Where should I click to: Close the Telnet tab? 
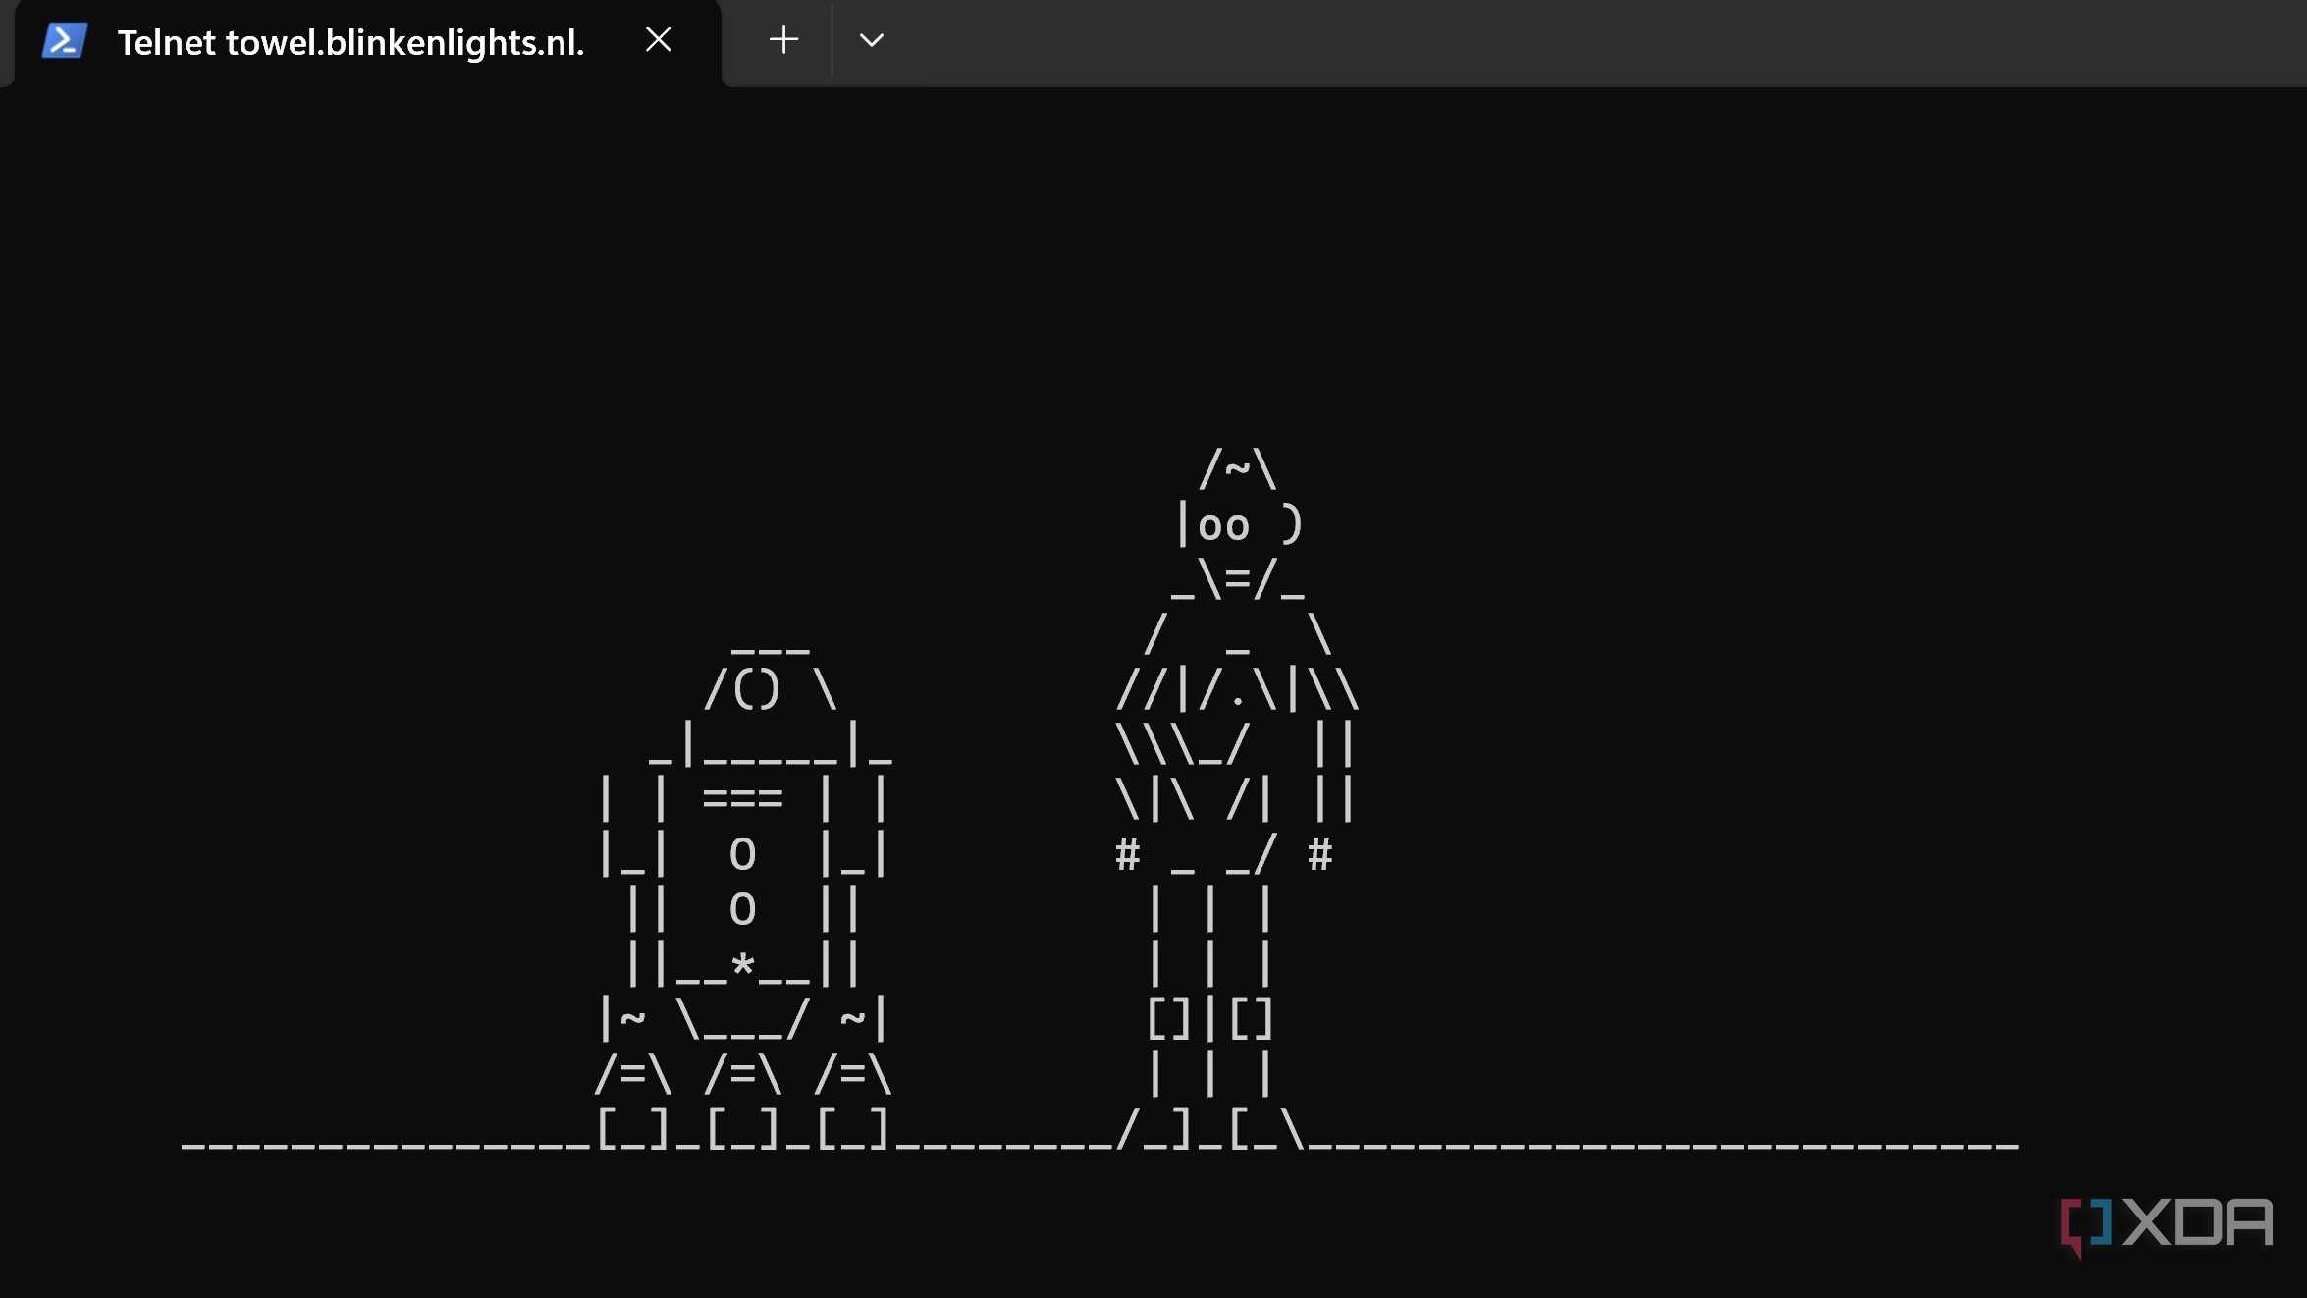point(658,40)
